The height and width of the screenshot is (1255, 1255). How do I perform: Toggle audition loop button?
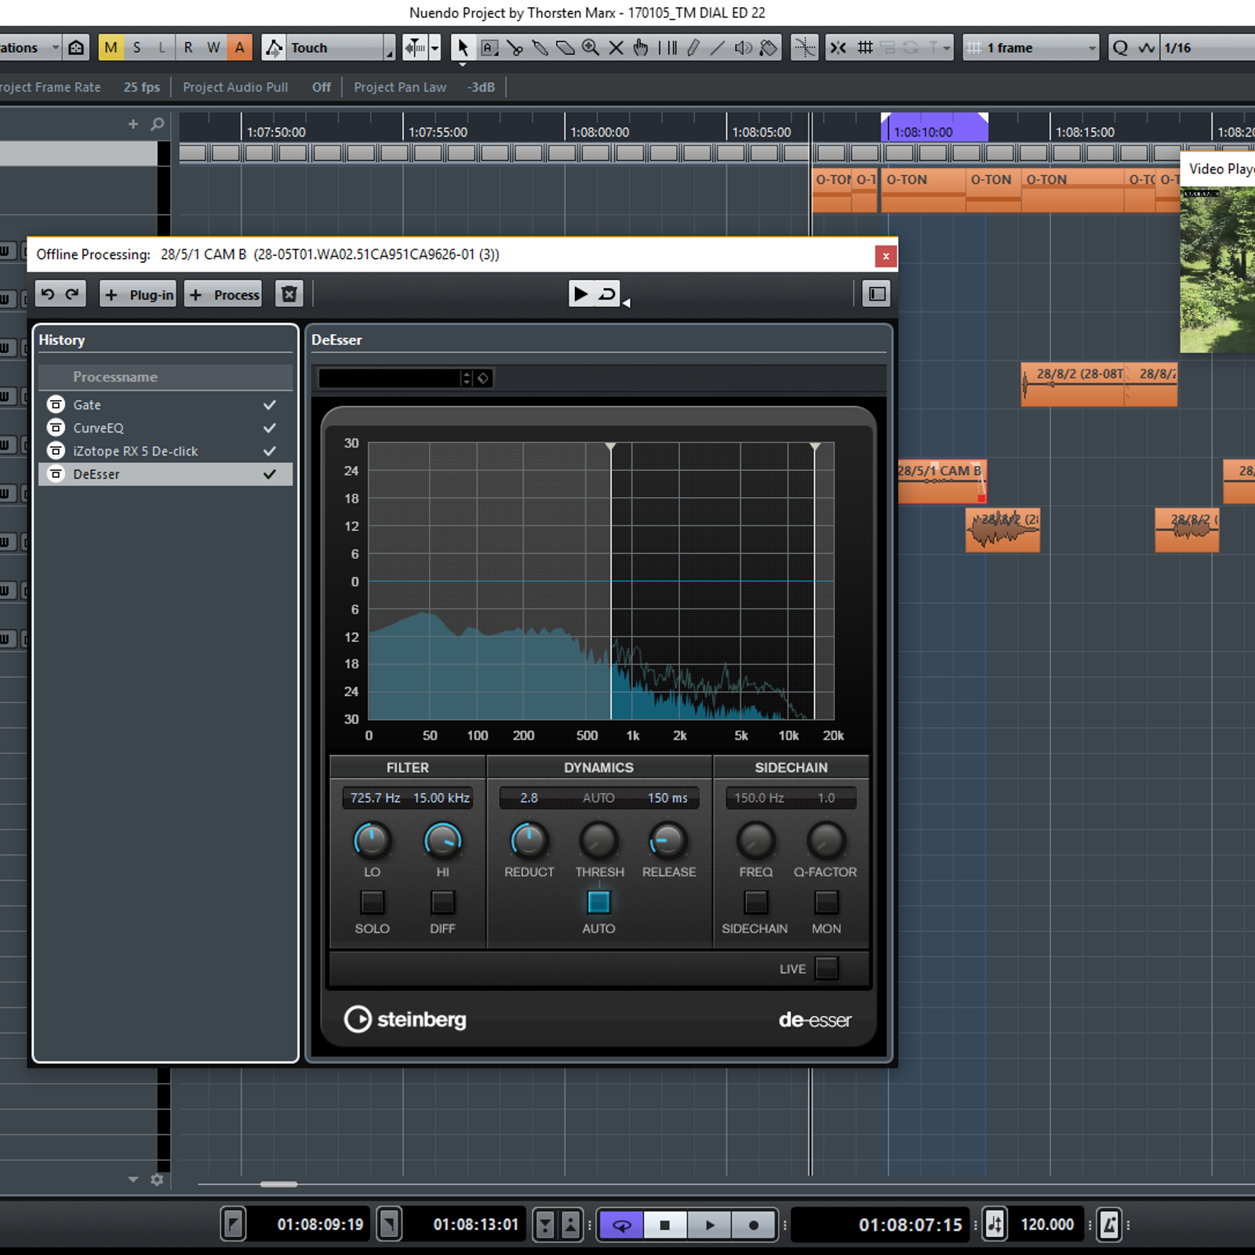[x=607, y=294]
